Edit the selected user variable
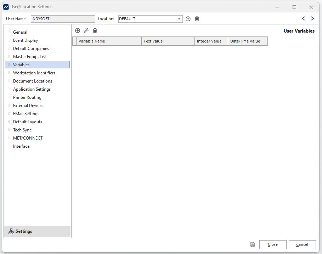 coord(86,30)
